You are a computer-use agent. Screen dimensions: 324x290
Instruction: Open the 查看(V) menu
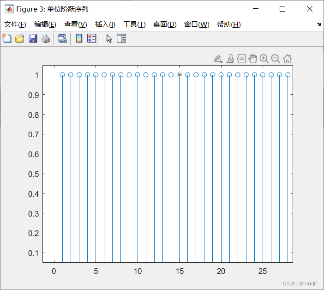(75, 24)
